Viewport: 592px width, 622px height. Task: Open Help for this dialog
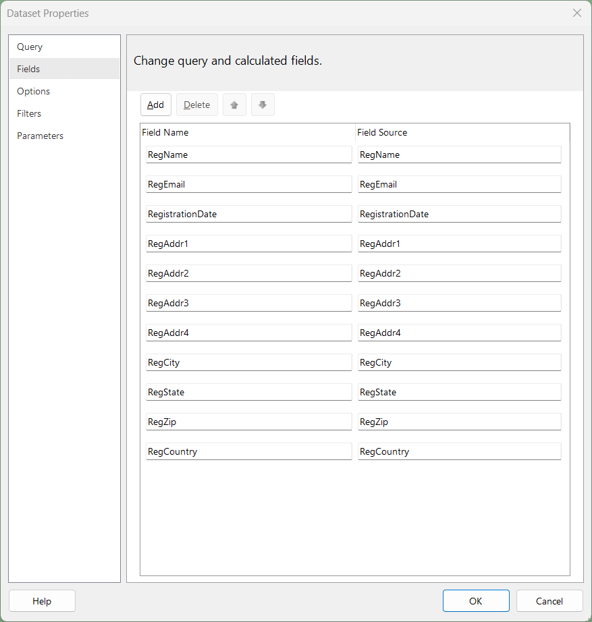click(42, 601)
